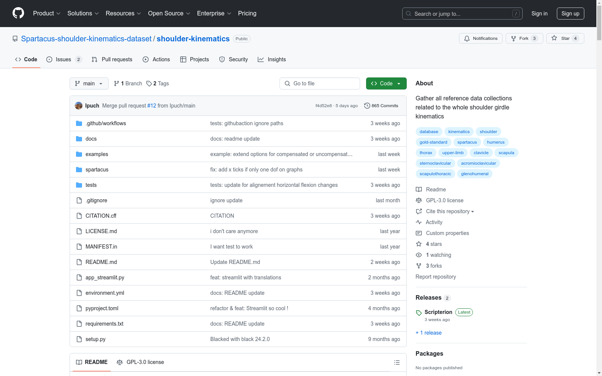Open the Open Source dropdown

169,13
